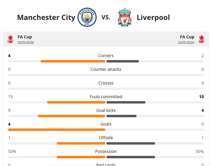Viewport: 212px width, 166px height.
Task: Click the Possession stat label
Action: pyautogui.click(x=106, y=152)
